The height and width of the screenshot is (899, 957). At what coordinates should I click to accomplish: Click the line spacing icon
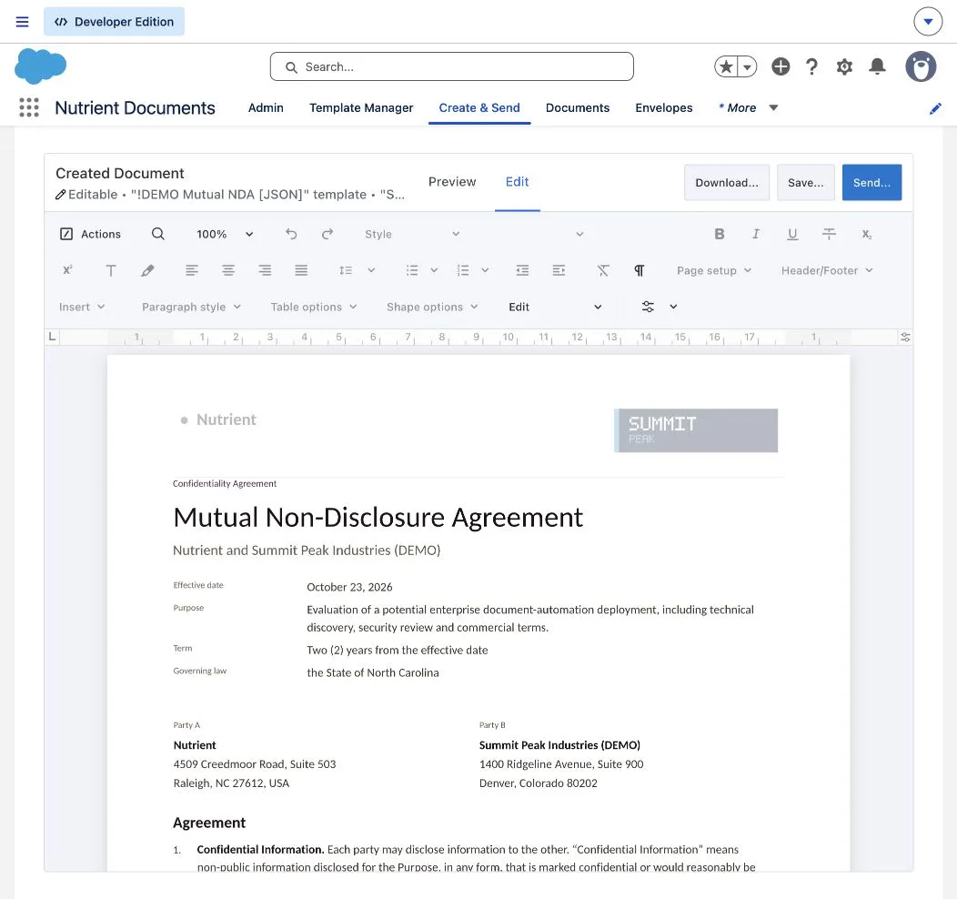(x=346, y=270)
